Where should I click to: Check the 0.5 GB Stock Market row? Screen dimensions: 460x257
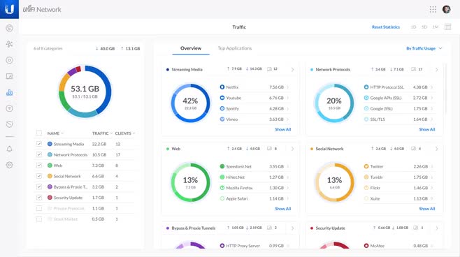[x=39, y=219]
